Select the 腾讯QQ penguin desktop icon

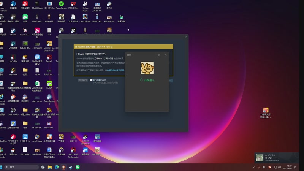point(13,151)
